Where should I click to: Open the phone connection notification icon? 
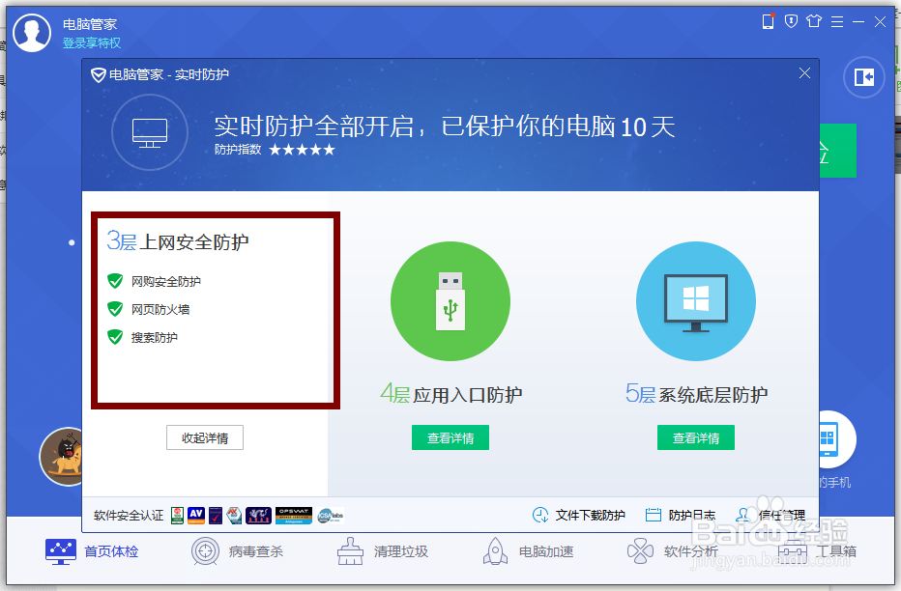pos(768,20)
